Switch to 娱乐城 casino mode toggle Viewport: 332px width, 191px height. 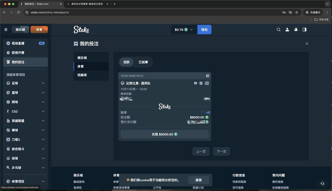pos(20,30)
